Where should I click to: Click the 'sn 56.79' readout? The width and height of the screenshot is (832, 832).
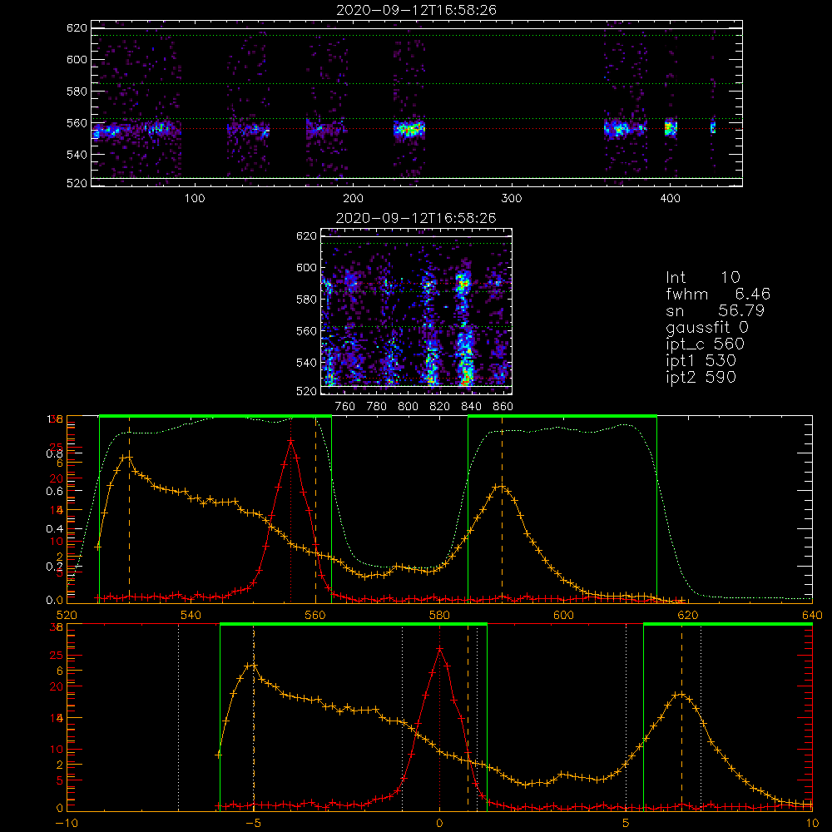tap(715, 310)
